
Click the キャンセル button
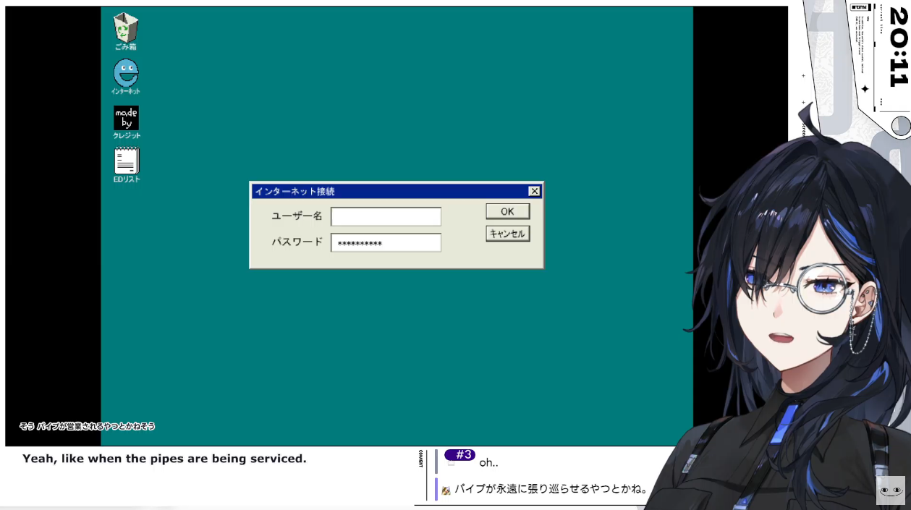click(507, 234)
